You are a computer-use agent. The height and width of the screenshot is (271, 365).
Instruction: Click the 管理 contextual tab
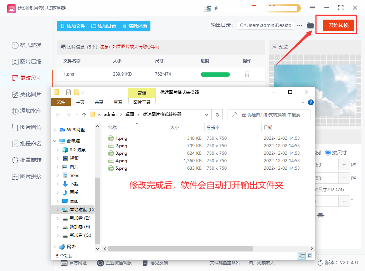(142, 93)
